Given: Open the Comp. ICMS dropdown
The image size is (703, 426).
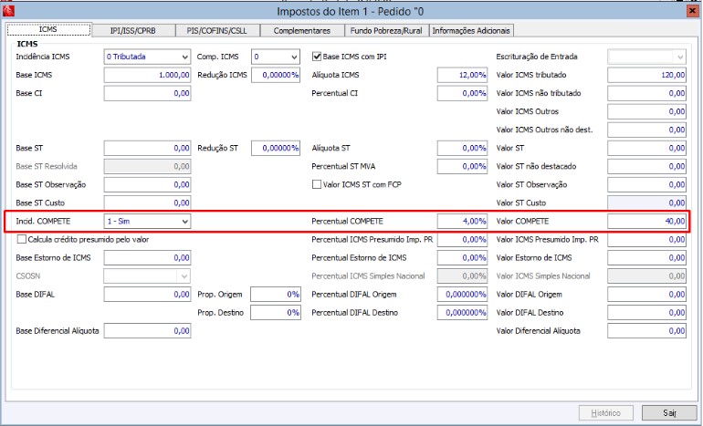Looking at the screenshot, I should coord(276,57).
